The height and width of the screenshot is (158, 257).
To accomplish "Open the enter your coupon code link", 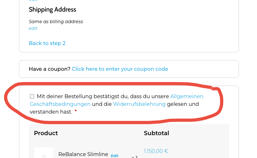I will (x=120, y=69).
